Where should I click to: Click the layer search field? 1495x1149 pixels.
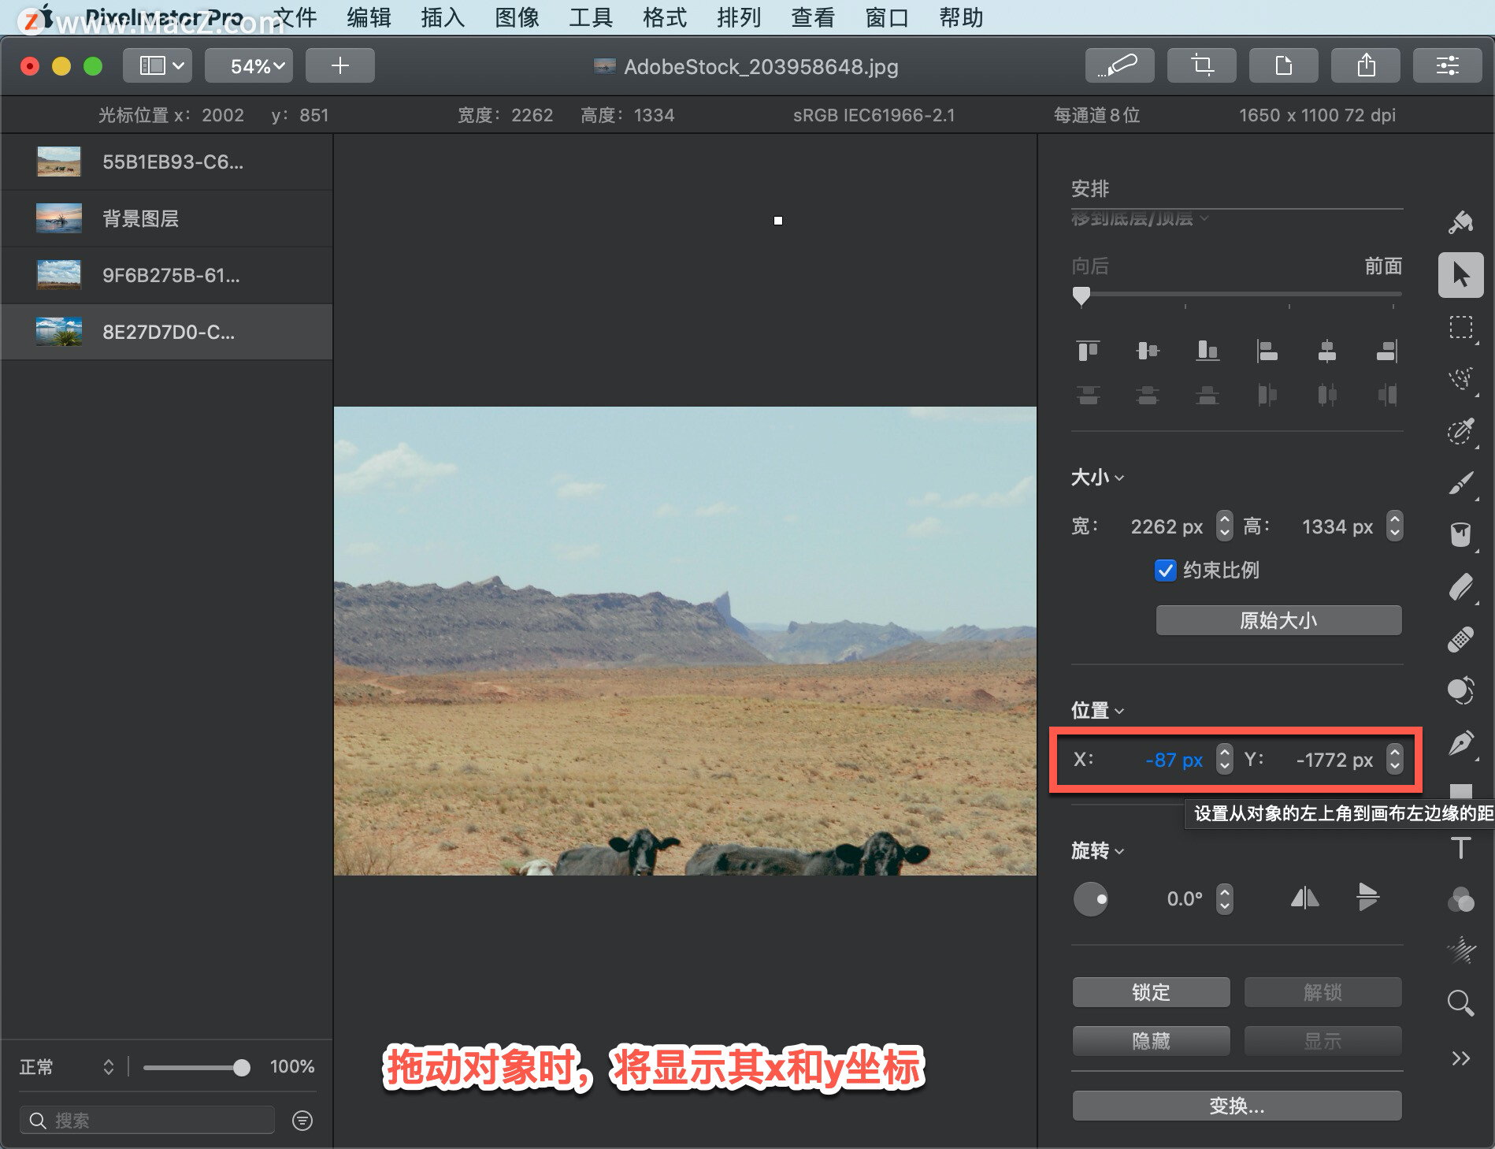pyautogui.click(x=147, y=1120)
